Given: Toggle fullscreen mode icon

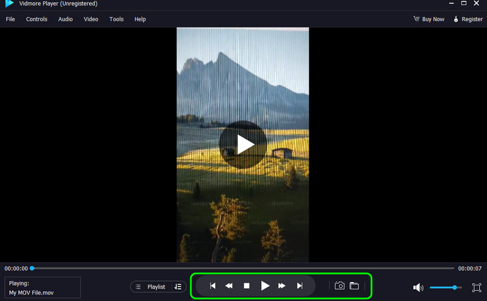Looking at the screenshot, I should click(x=477, y=288).
